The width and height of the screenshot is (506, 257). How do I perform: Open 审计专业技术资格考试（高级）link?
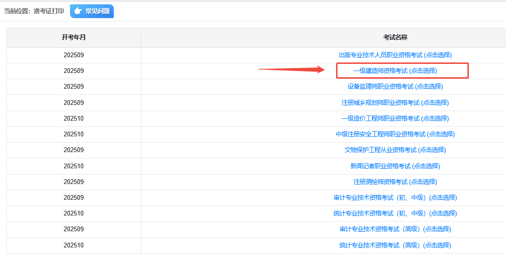[x=395, y=229]
